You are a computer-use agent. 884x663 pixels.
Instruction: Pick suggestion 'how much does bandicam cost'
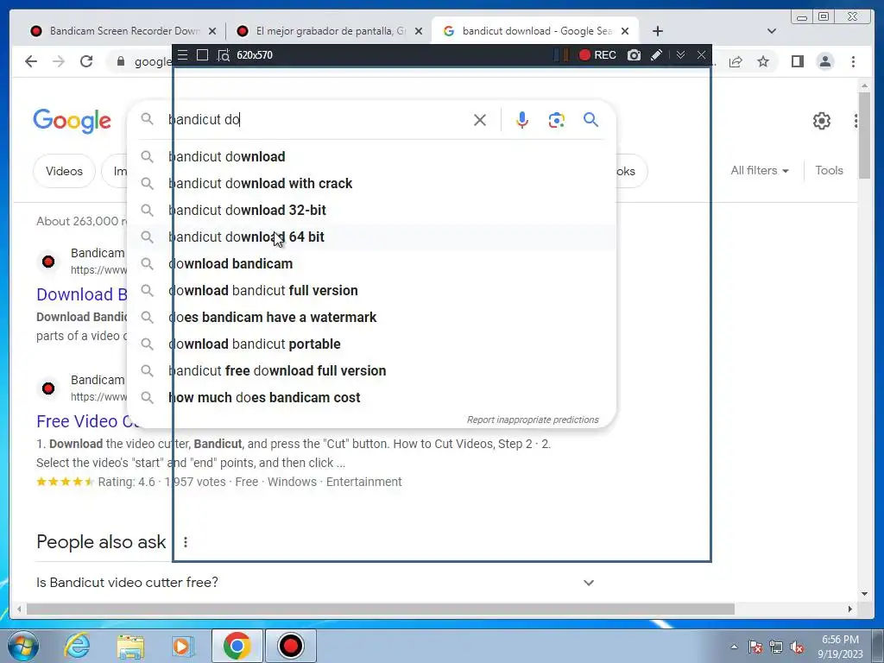(x=372, y=397)
